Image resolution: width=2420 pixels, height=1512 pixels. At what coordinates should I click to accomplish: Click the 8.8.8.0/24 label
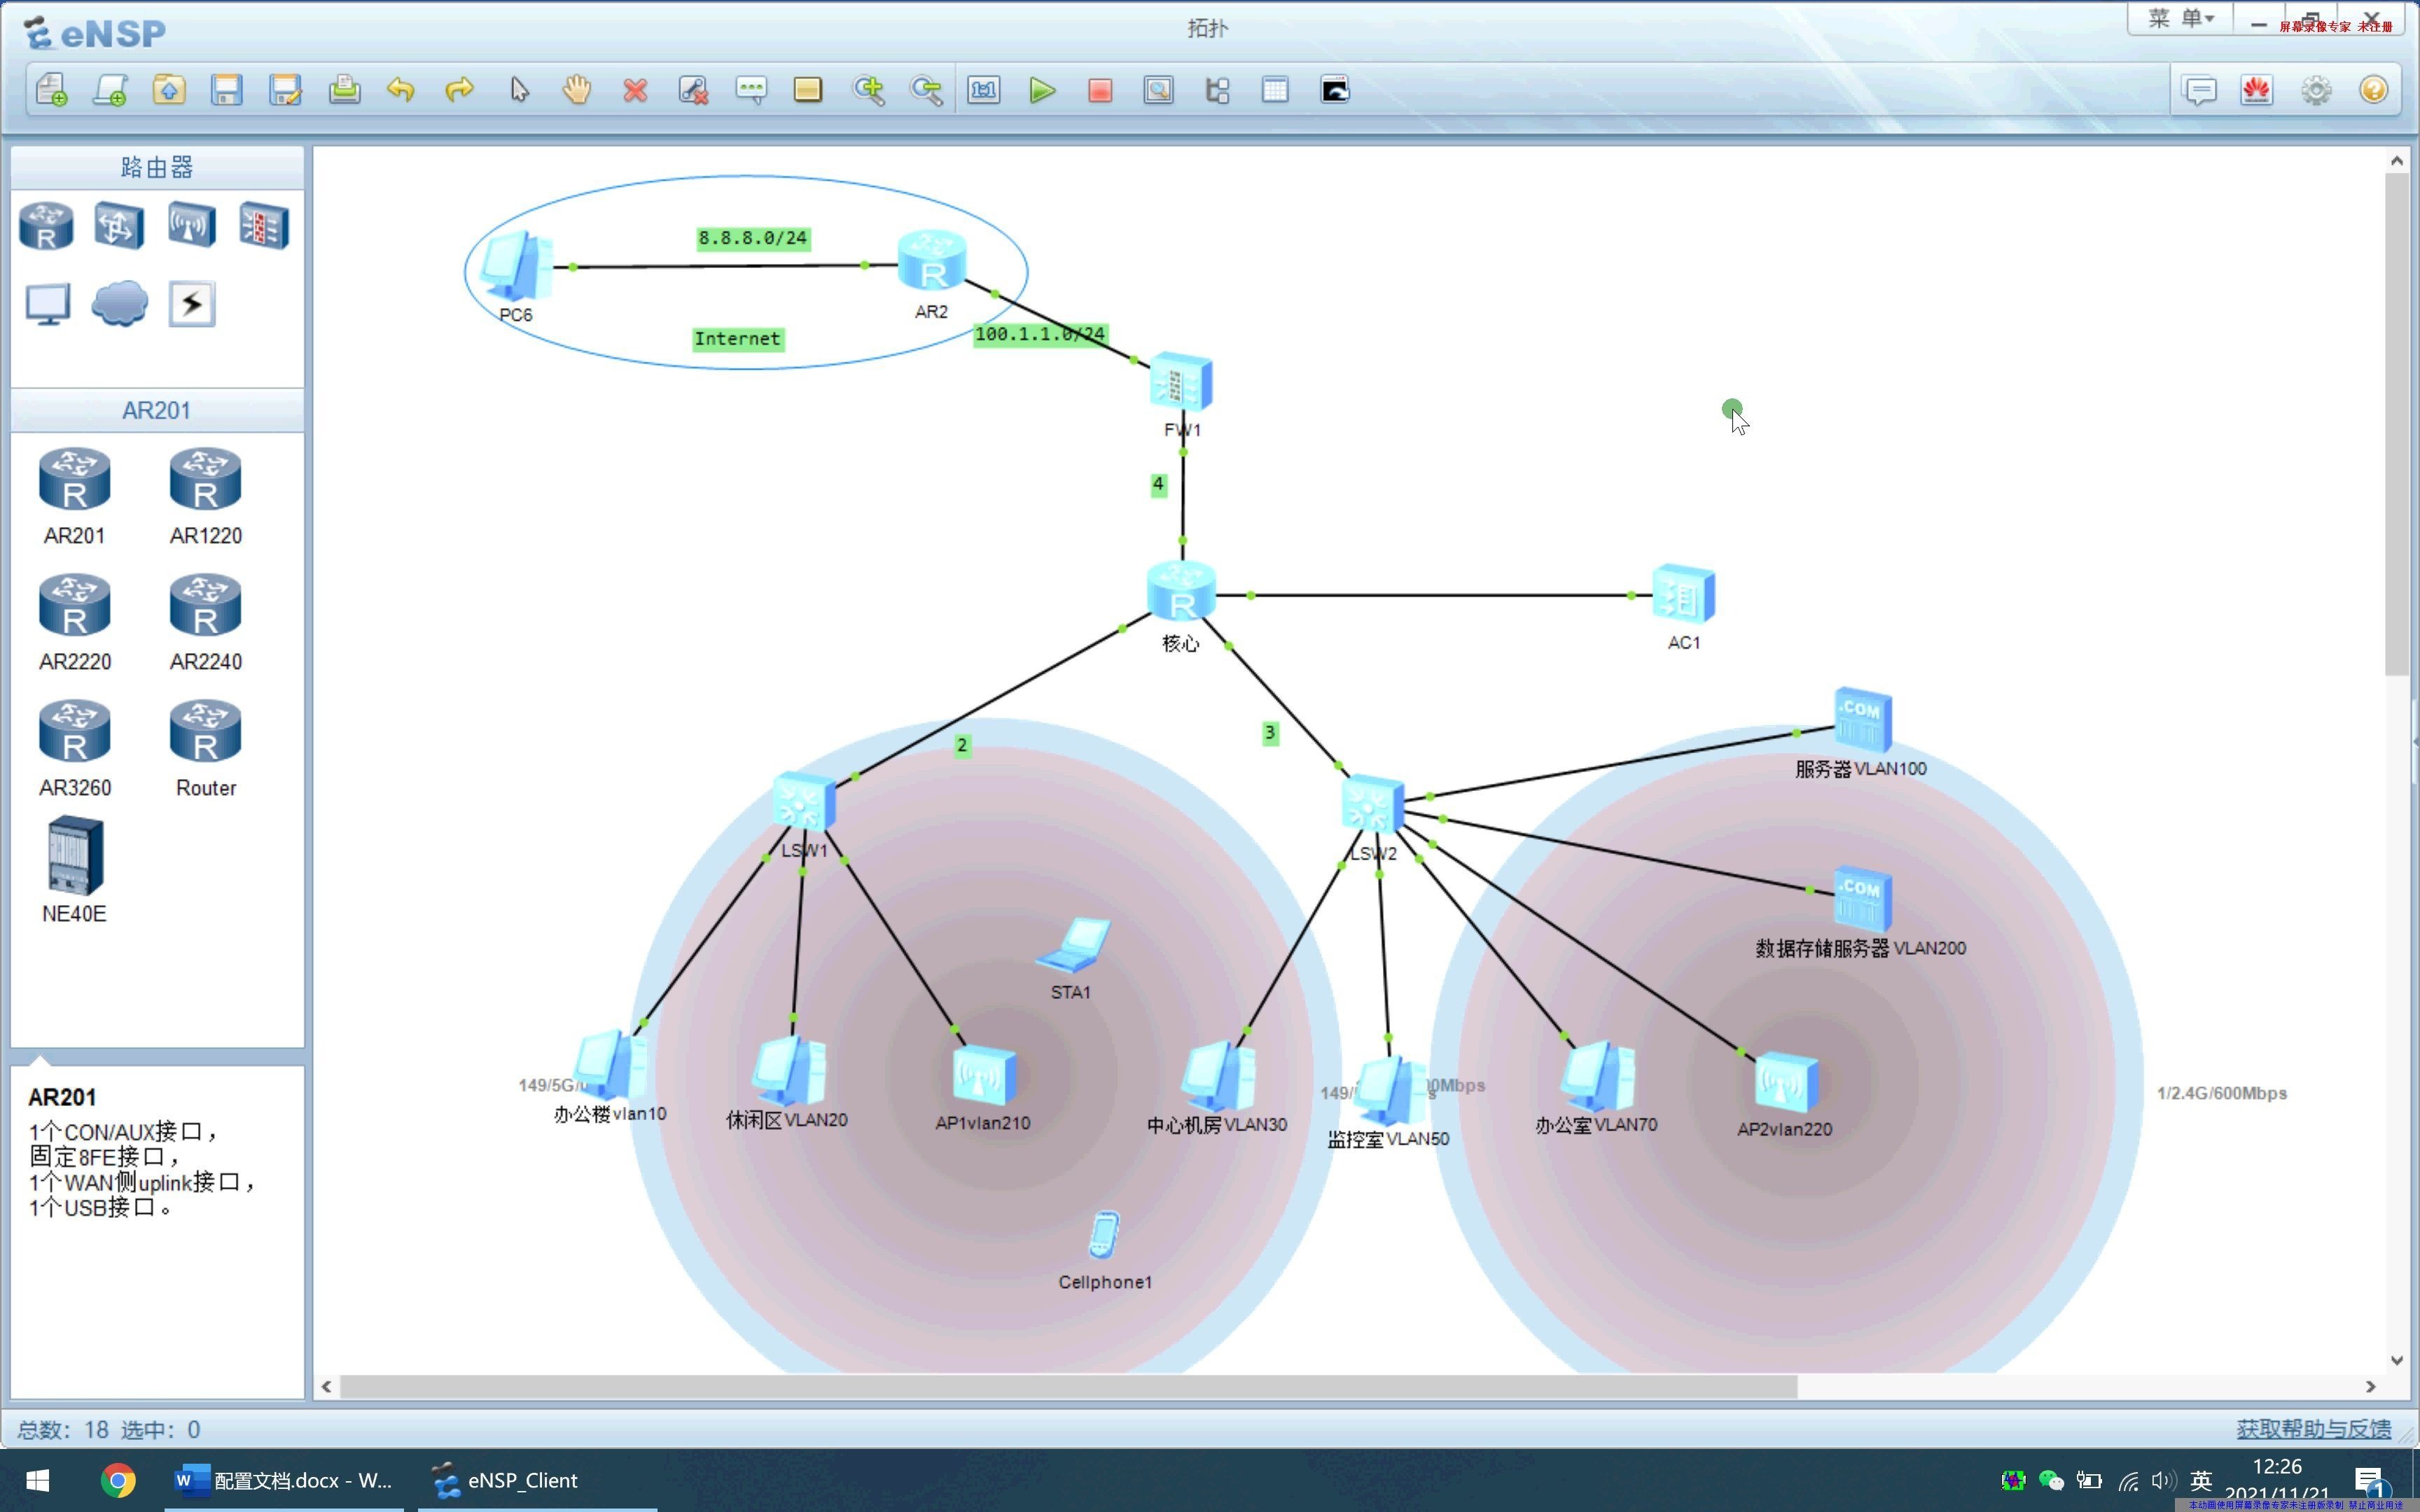tap(753, 238)
